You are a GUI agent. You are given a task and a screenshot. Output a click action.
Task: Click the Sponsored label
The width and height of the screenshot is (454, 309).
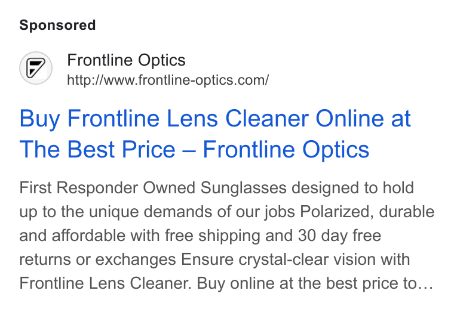tap(57, 25)
